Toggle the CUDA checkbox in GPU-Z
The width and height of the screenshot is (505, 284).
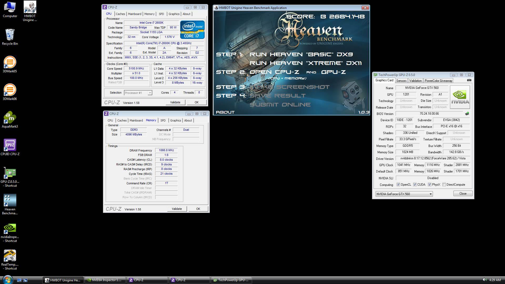(x=415, y=185)
